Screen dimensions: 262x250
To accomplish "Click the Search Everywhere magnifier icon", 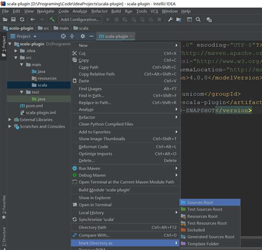I will [x=198, y=19].
